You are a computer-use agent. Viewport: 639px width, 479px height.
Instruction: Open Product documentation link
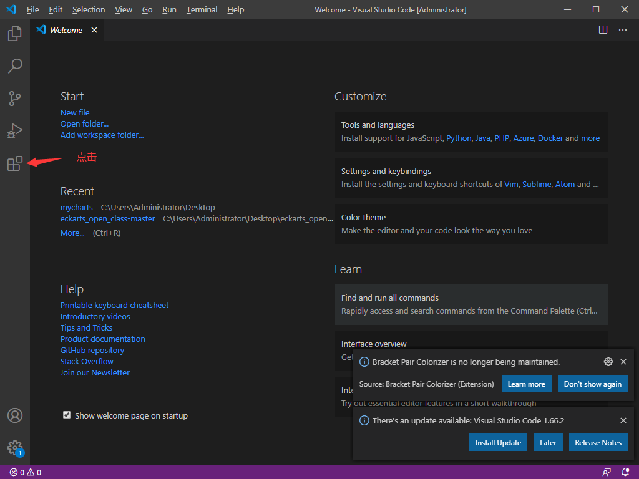click(103, 339)
